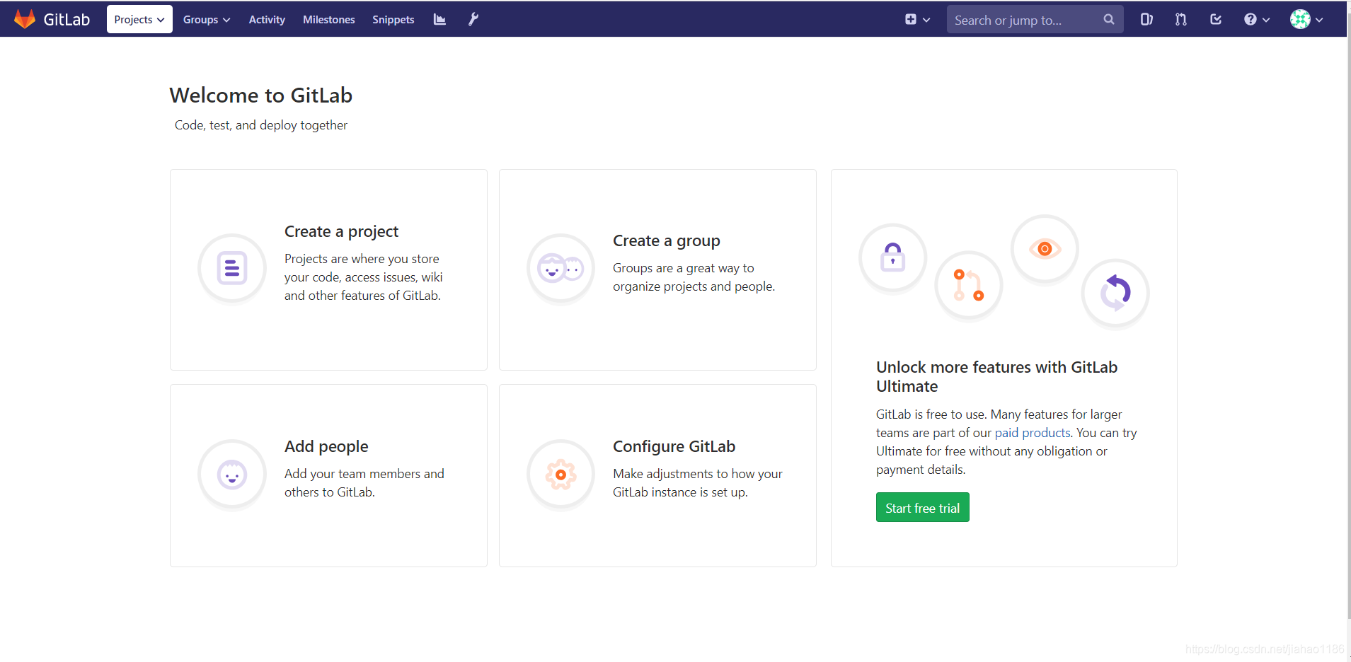
Task: Open the Projects dropdown menu
Action: point(139,20)
